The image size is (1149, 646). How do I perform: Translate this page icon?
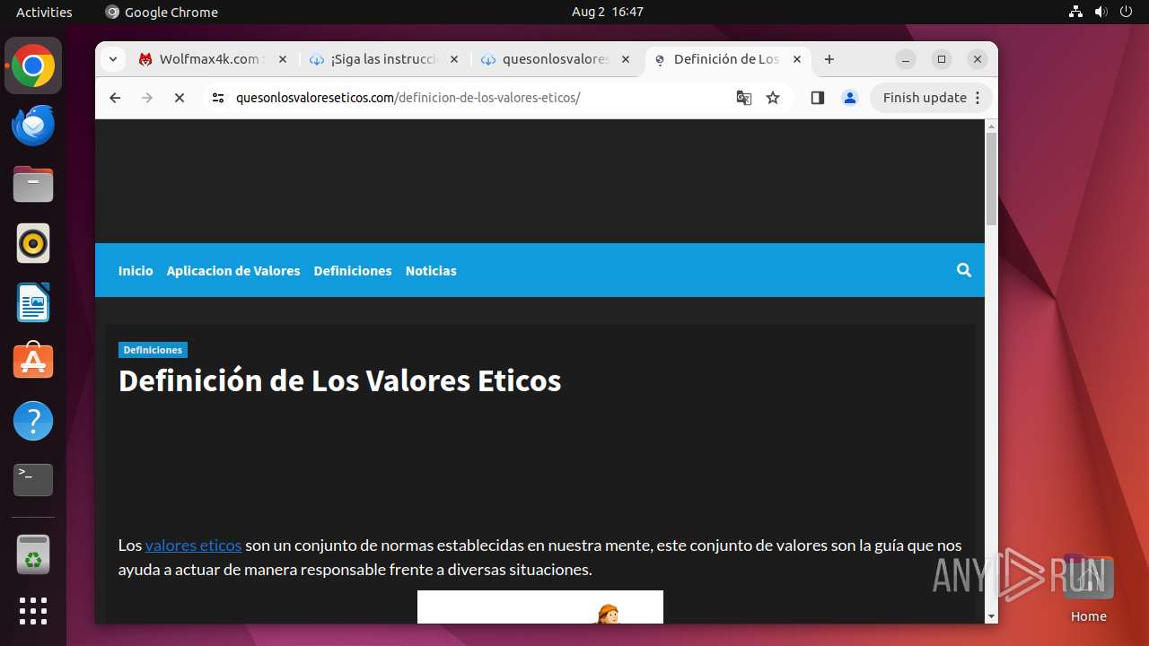click(744, 98)
